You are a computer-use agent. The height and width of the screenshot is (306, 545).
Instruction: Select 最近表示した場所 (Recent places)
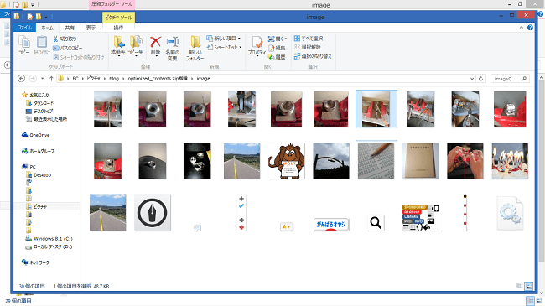50,119
